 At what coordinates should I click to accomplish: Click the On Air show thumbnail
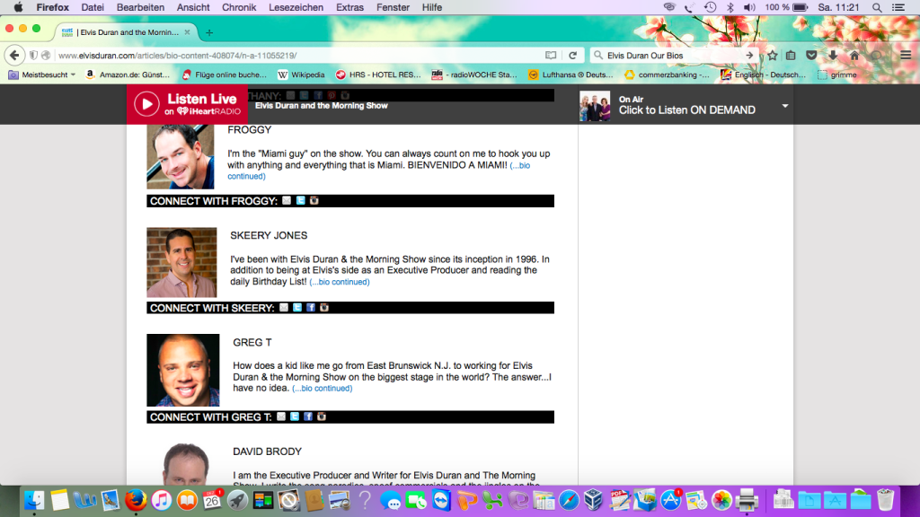point(595,106)
